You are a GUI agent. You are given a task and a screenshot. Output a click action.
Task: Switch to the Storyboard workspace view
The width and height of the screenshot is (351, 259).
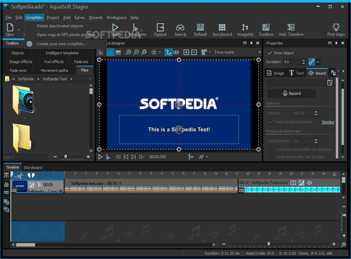tap(222, 30)
